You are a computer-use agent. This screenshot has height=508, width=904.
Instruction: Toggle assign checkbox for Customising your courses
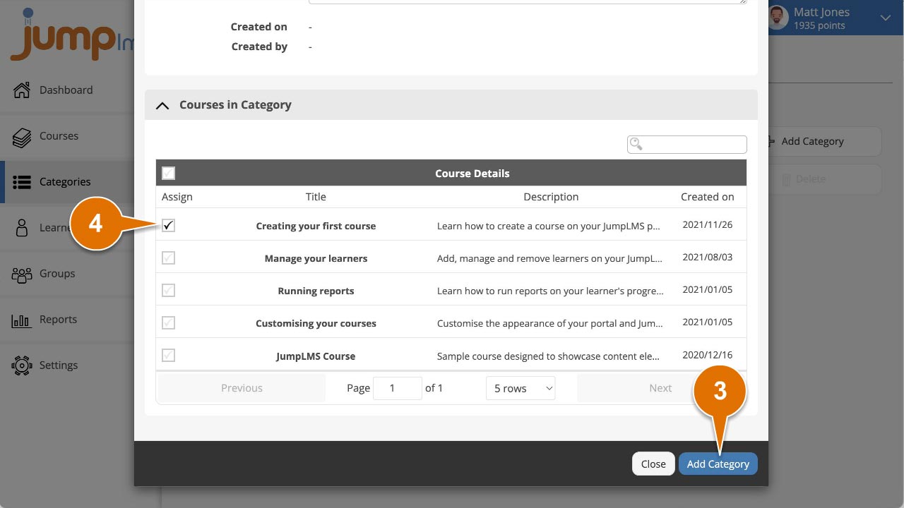click(x=168, y=323)
